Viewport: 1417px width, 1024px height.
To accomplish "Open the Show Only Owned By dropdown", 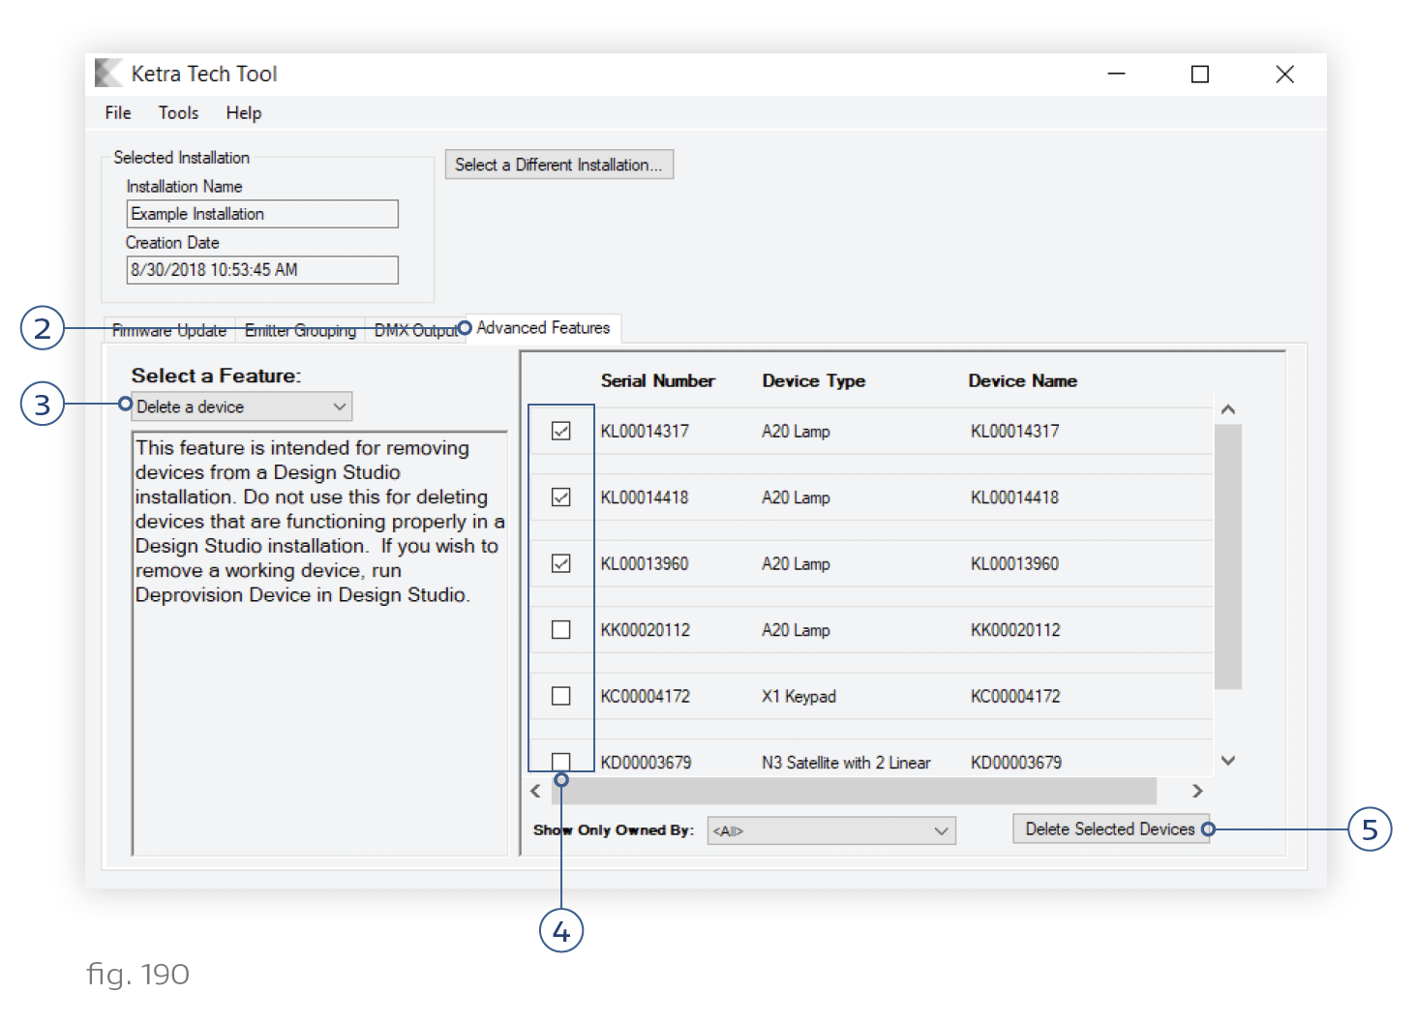I will 831,830.
